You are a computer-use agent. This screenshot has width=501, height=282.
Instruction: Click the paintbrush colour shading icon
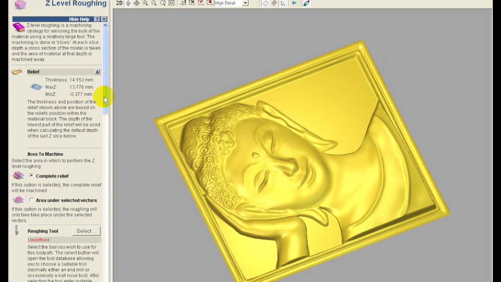[306, 3]
